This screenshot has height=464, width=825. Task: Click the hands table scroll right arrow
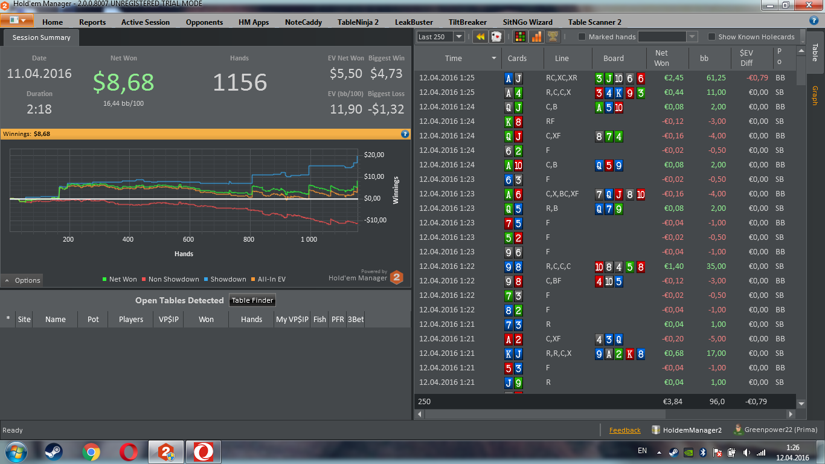(791, 414)
